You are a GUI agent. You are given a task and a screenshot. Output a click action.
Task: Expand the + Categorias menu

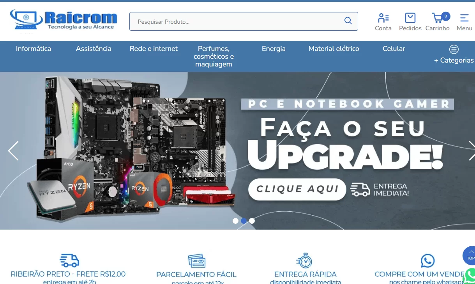(x=454, y=54)
